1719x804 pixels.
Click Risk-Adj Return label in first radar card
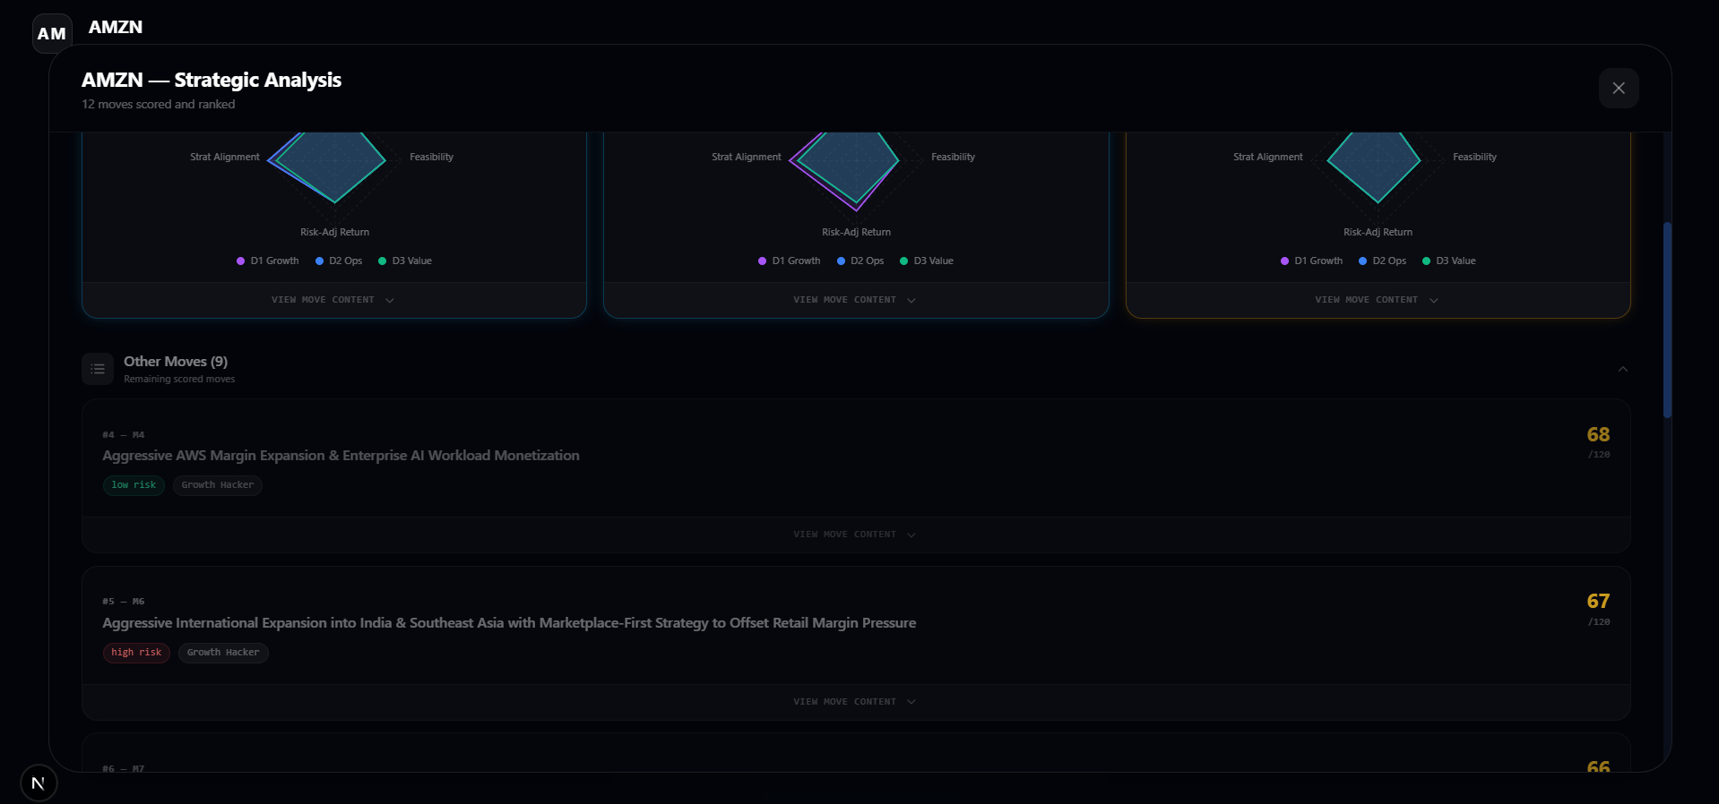click(334, 232)
